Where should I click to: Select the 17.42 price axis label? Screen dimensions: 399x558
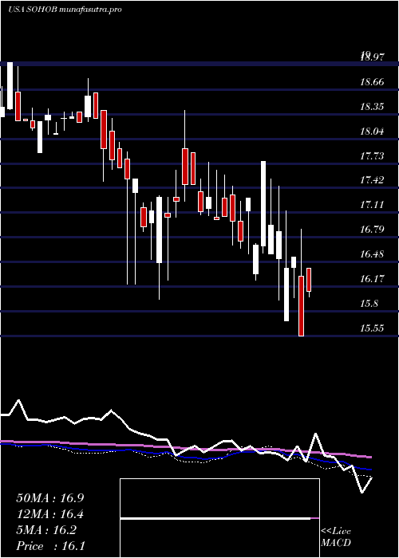point(373,180)
